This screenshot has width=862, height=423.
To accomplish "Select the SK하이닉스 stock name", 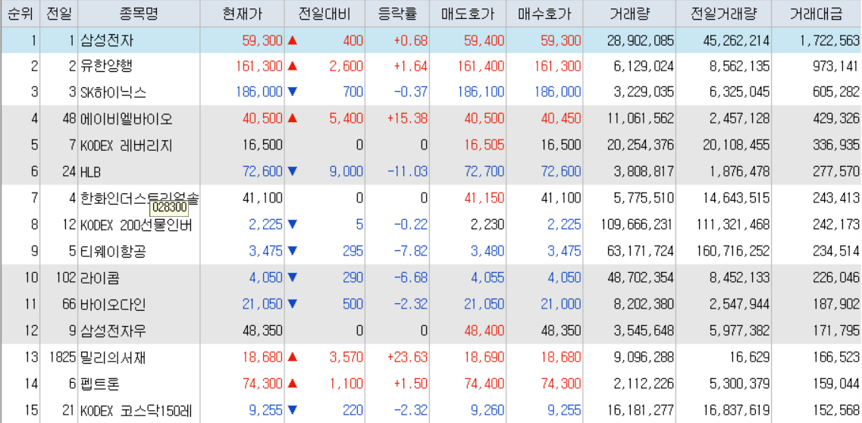I will tap(113, 92).
